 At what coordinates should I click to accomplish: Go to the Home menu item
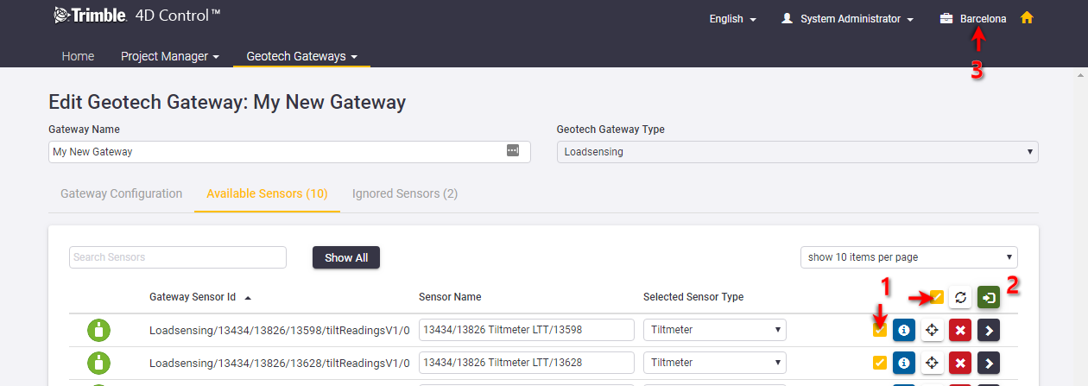[x=78, y=56]
